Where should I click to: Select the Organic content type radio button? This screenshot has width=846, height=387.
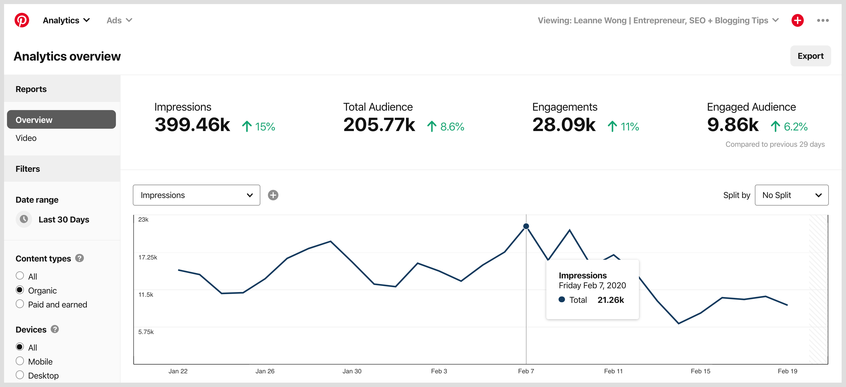[x=20, y=290]
